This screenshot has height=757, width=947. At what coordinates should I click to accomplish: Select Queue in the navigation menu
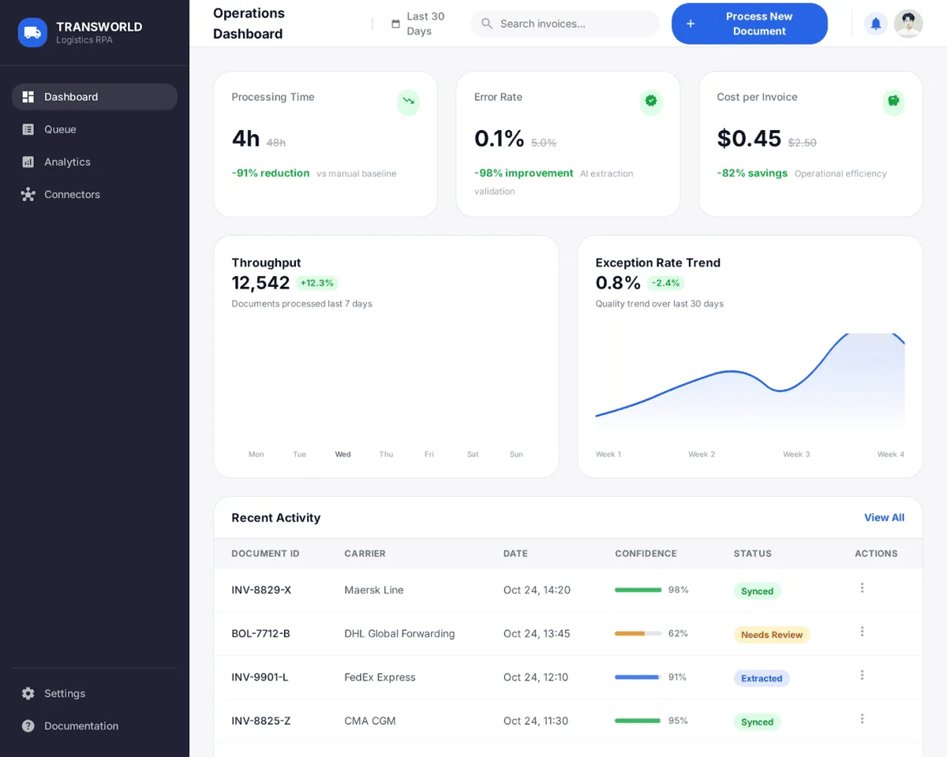60,129
